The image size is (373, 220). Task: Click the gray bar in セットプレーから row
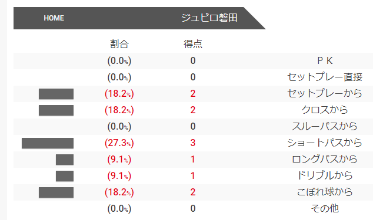click(56, 94)
